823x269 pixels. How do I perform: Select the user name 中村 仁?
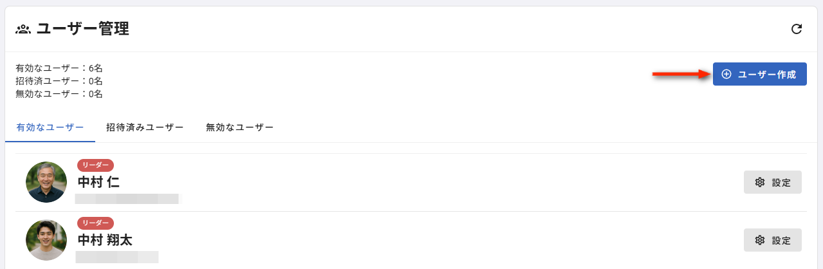click(98, 182)
